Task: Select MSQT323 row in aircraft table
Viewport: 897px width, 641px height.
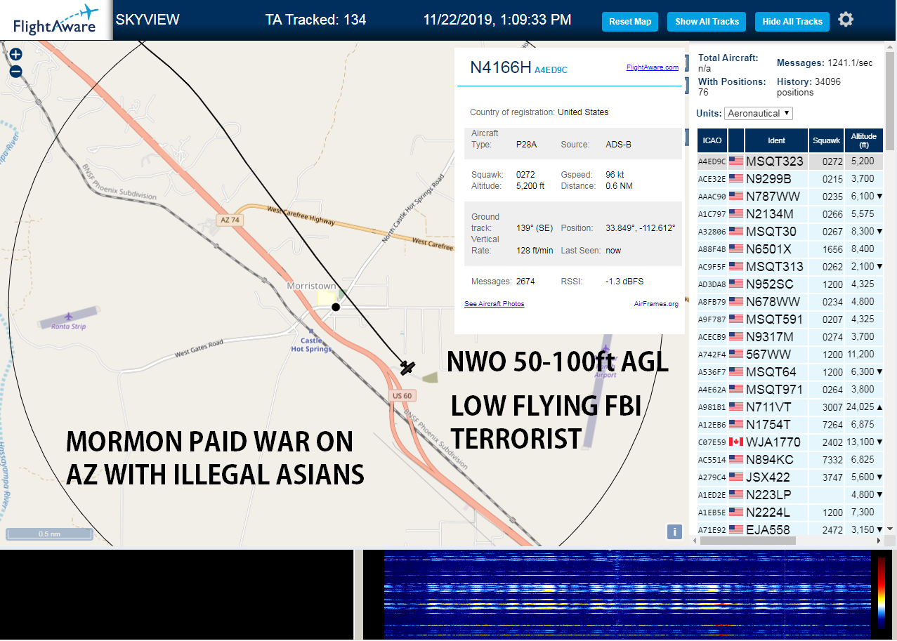Action: [790, 161]
